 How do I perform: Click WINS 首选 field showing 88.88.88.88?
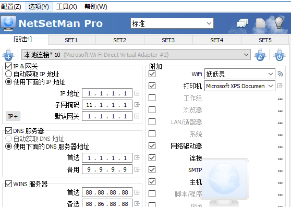click(107, 192)
